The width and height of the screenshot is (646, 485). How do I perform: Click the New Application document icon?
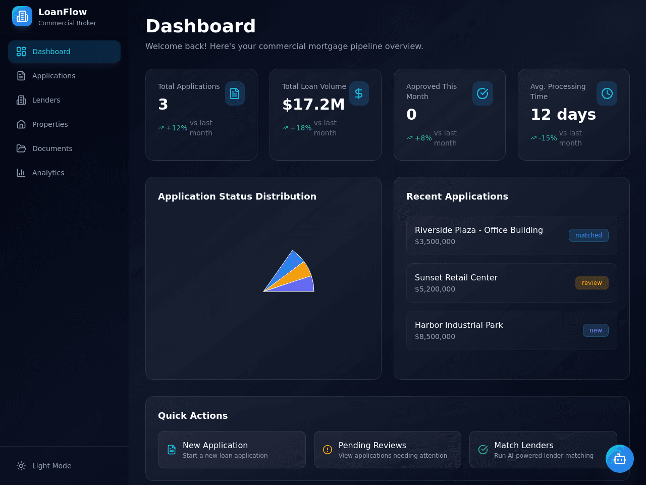click(172, 450)
